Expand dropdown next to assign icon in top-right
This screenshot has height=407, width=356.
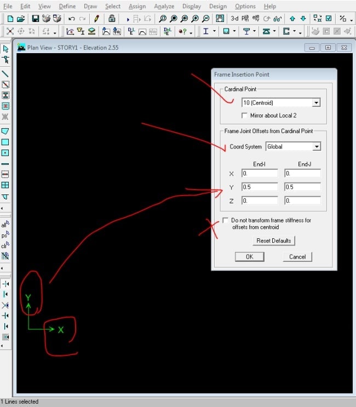[351, 20]
